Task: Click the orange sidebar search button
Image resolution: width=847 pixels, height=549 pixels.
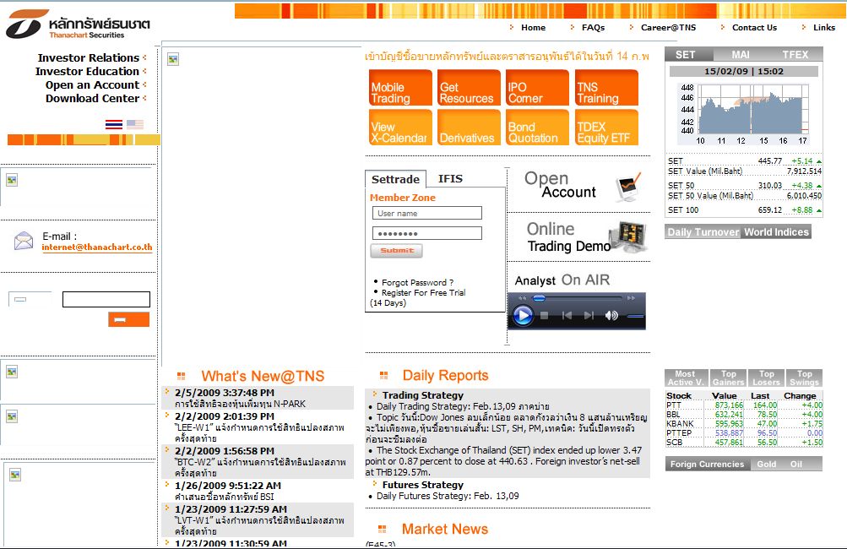Action: point(128,319)
